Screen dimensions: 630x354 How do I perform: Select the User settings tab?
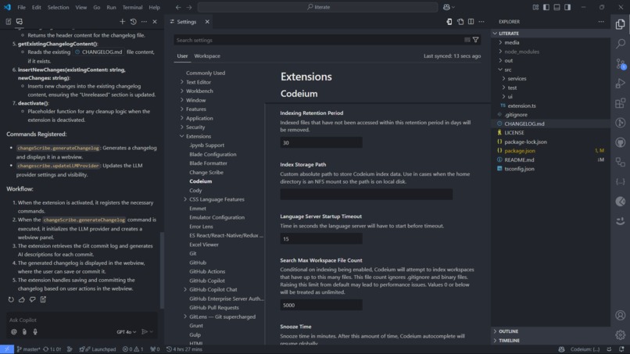point(182,55)
